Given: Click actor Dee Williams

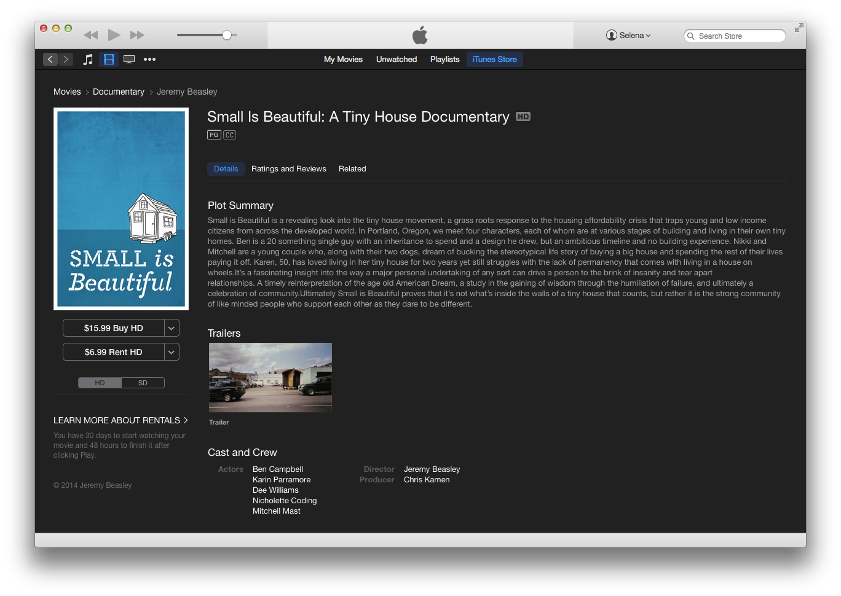Looking at the screenshot, I should coord(275,490).
